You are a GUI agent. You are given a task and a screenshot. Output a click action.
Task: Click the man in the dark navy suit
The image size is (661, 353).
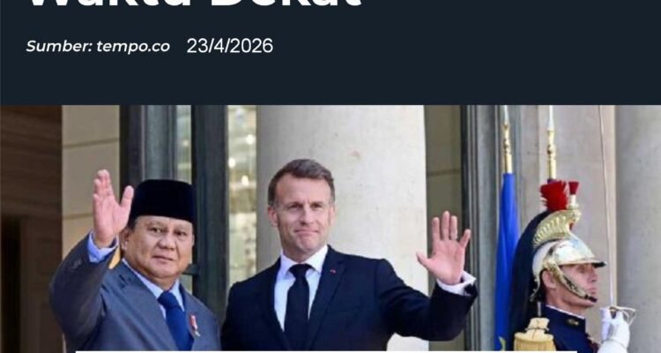pyautogui.click(x=338, y=262)
